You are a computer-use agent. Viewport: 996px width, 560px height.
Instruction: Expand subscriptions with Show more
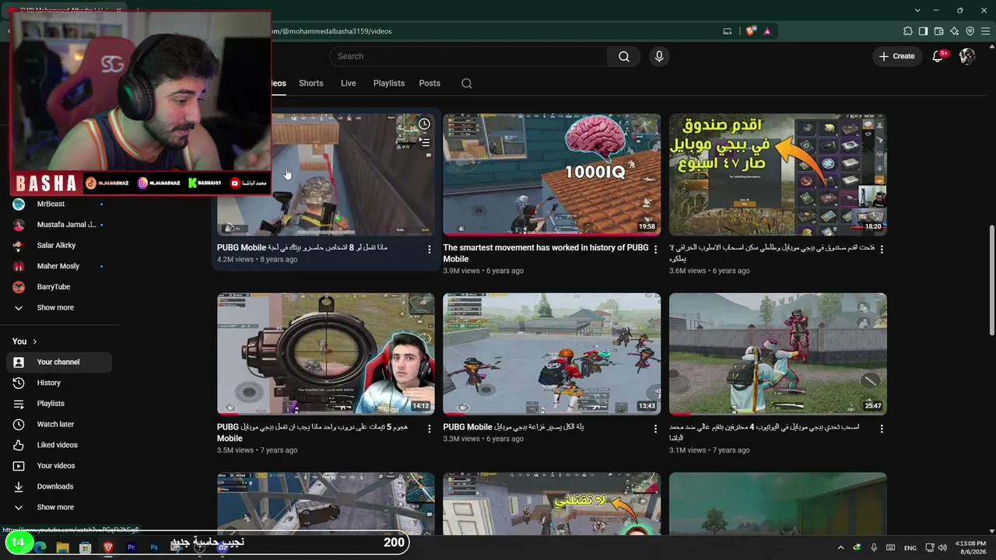tap(59, 307)
